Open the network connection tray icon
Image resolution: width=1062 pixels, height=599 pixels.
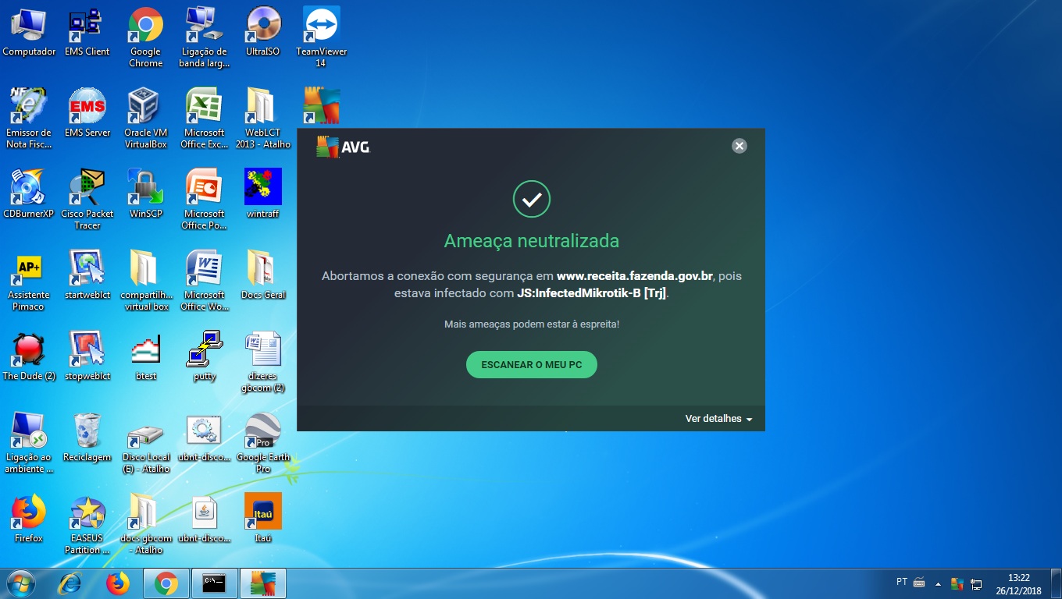click(976, 583)
